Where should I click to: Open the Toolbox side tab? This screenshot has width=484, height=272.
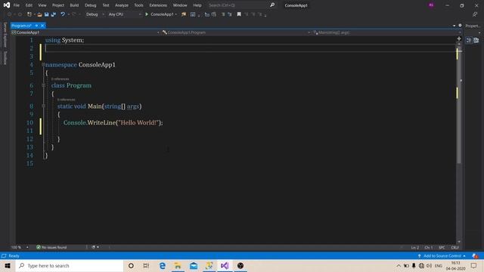[x=5, y=58]
